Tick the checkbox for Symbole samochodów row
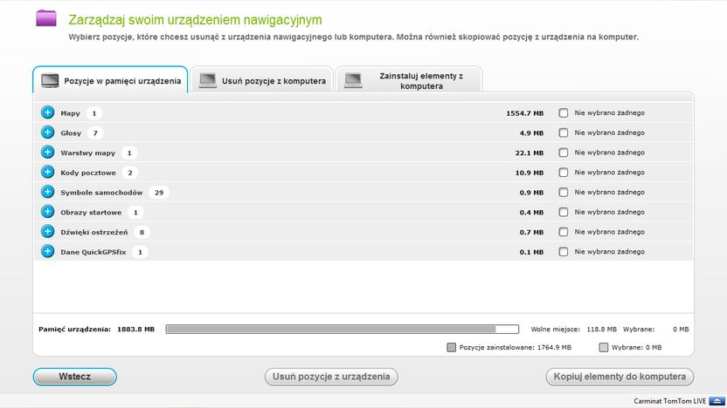 pyautogui.click(x=564, y=193)
